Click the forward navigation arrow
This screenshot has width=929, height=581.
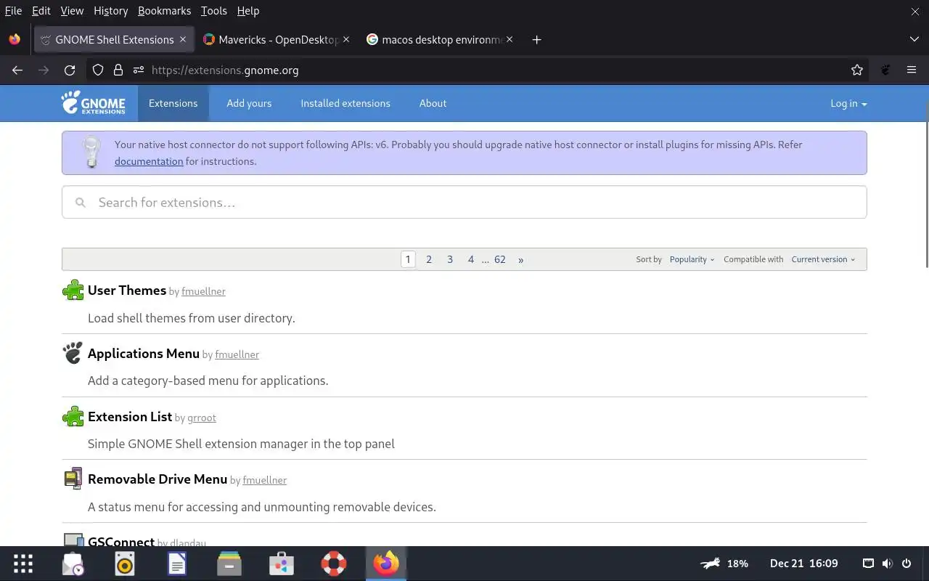pos(44,70)
